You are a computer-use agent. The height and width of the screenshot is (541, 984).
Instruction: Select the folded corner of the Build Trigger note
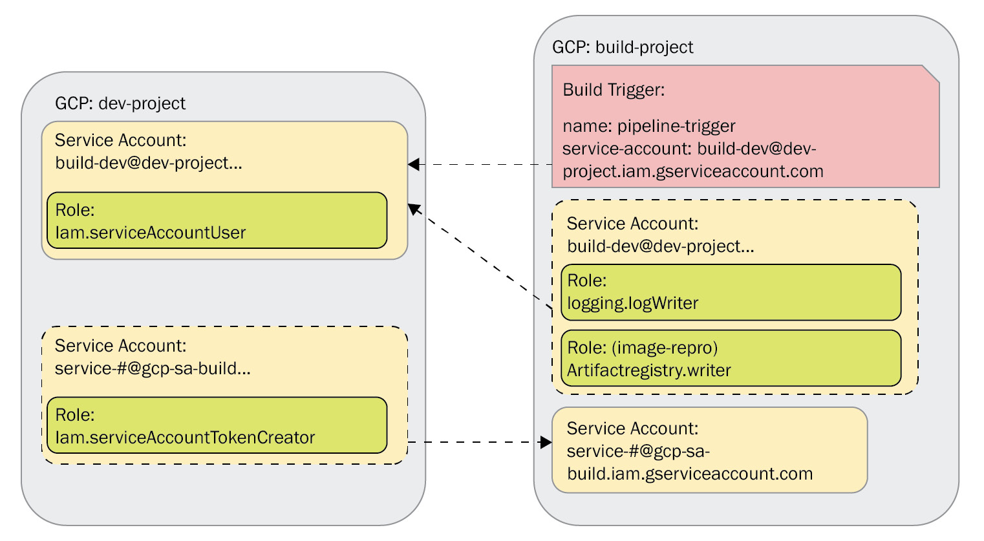click(x=931, y=73)
